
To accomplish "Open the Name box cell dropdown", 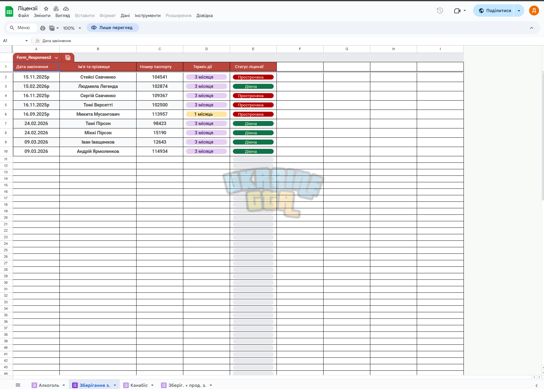I will pos(27,41).
